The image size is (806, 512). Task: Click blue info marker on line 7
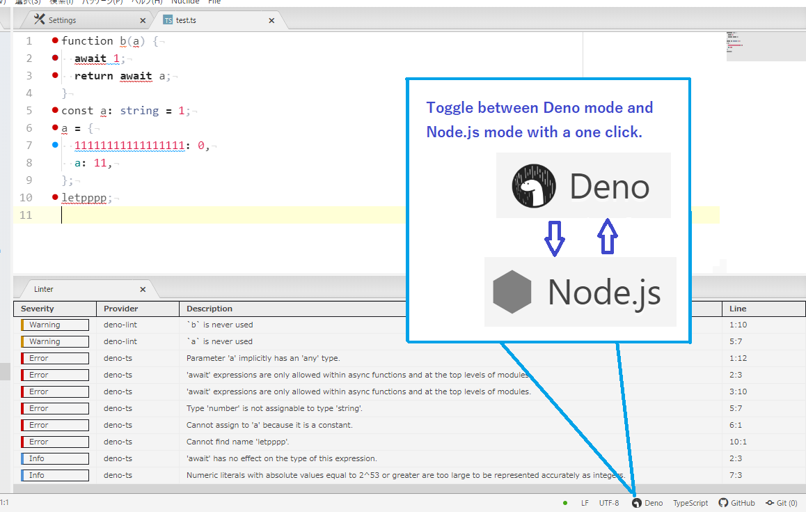(x=55, y=145)
